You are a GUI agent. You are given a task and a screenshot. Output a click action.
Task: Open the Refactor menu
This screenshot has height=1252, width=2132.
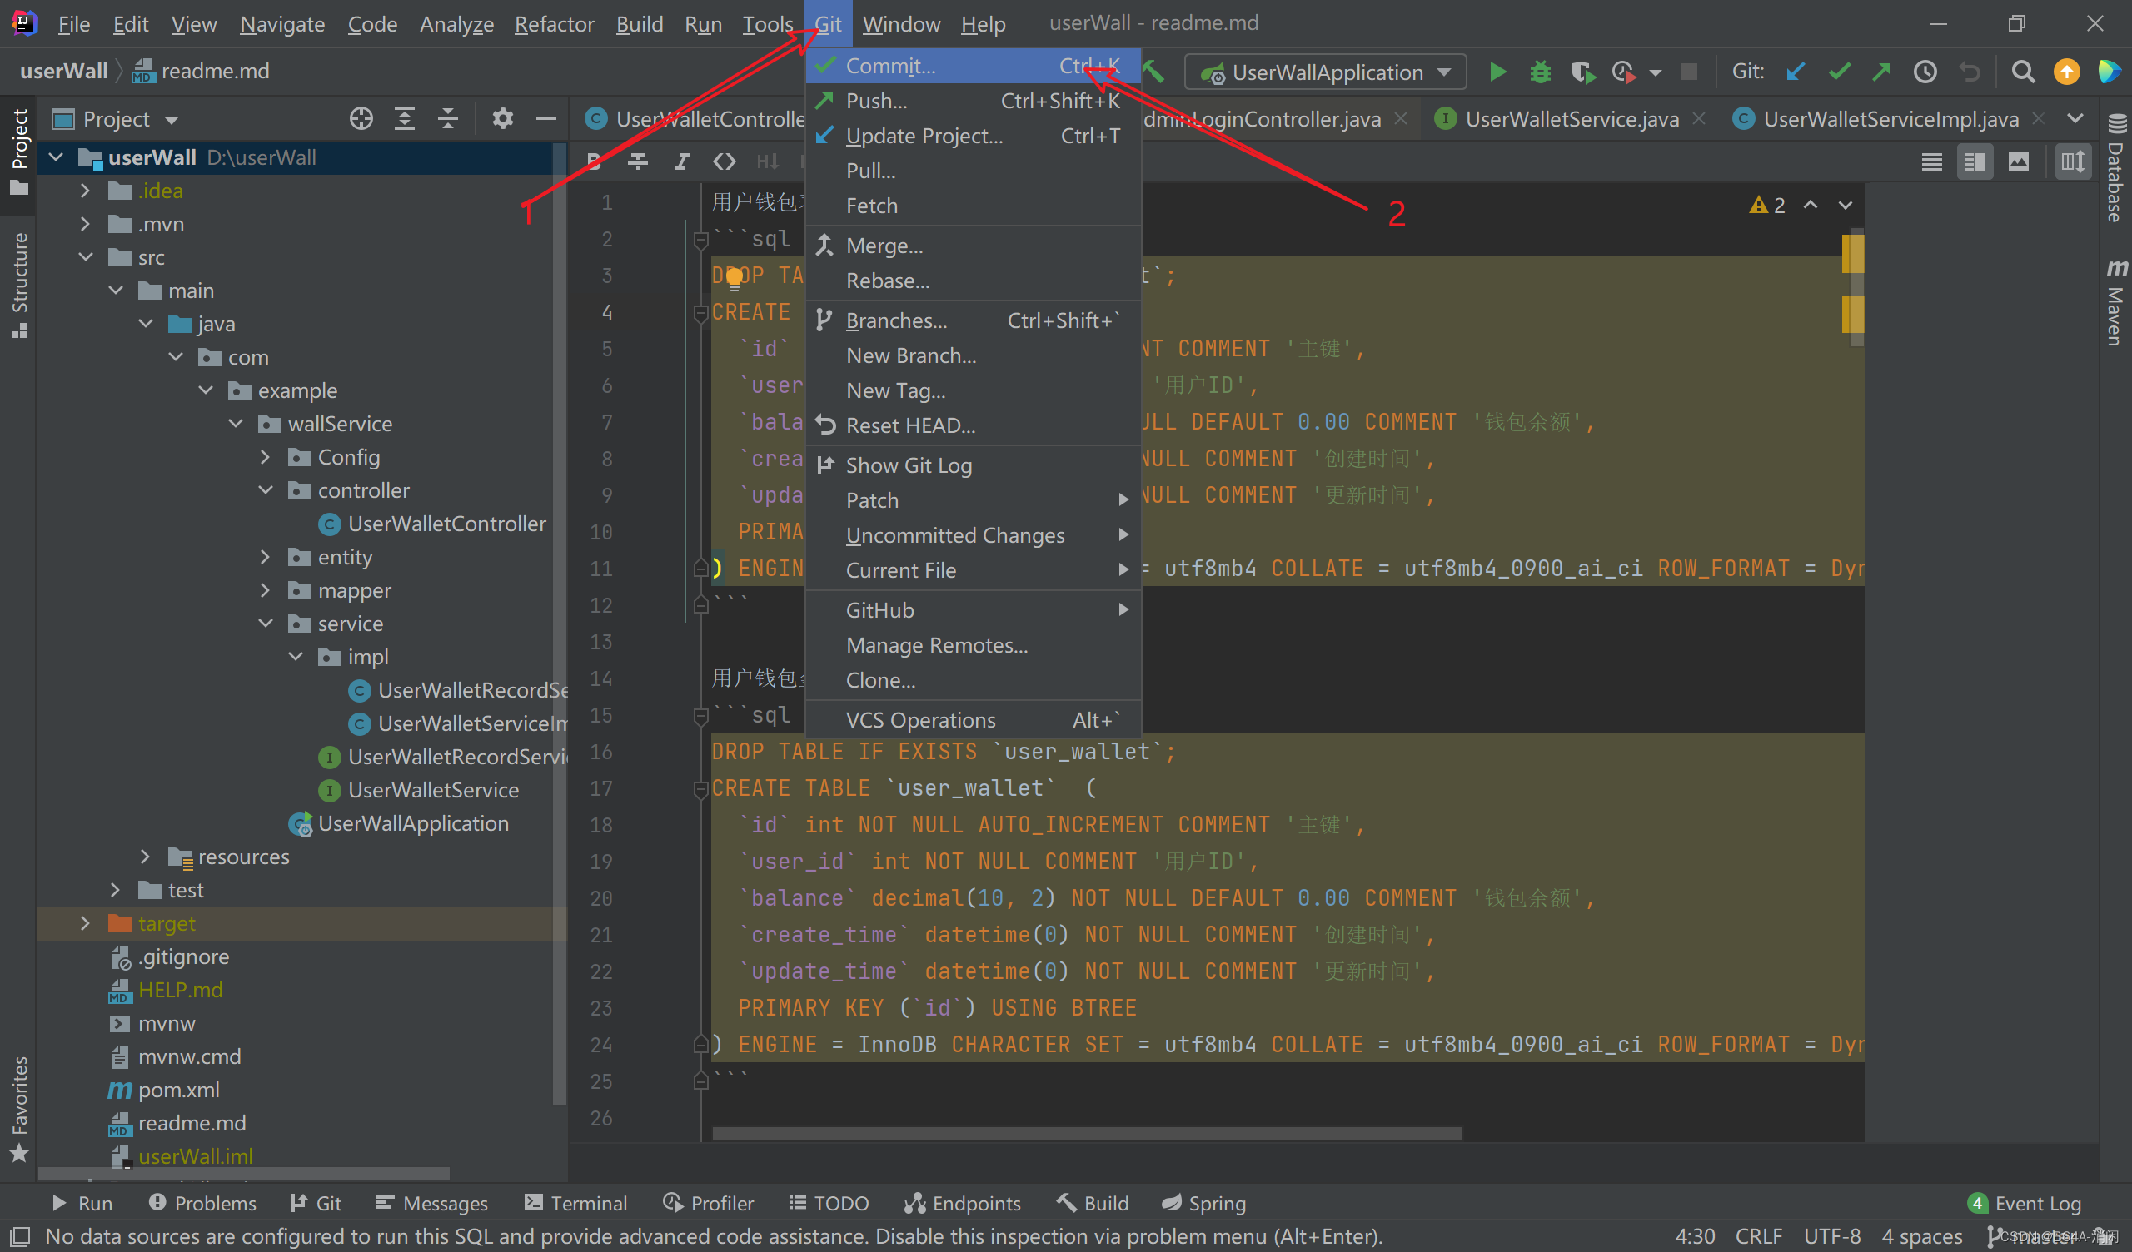(554, 23)
